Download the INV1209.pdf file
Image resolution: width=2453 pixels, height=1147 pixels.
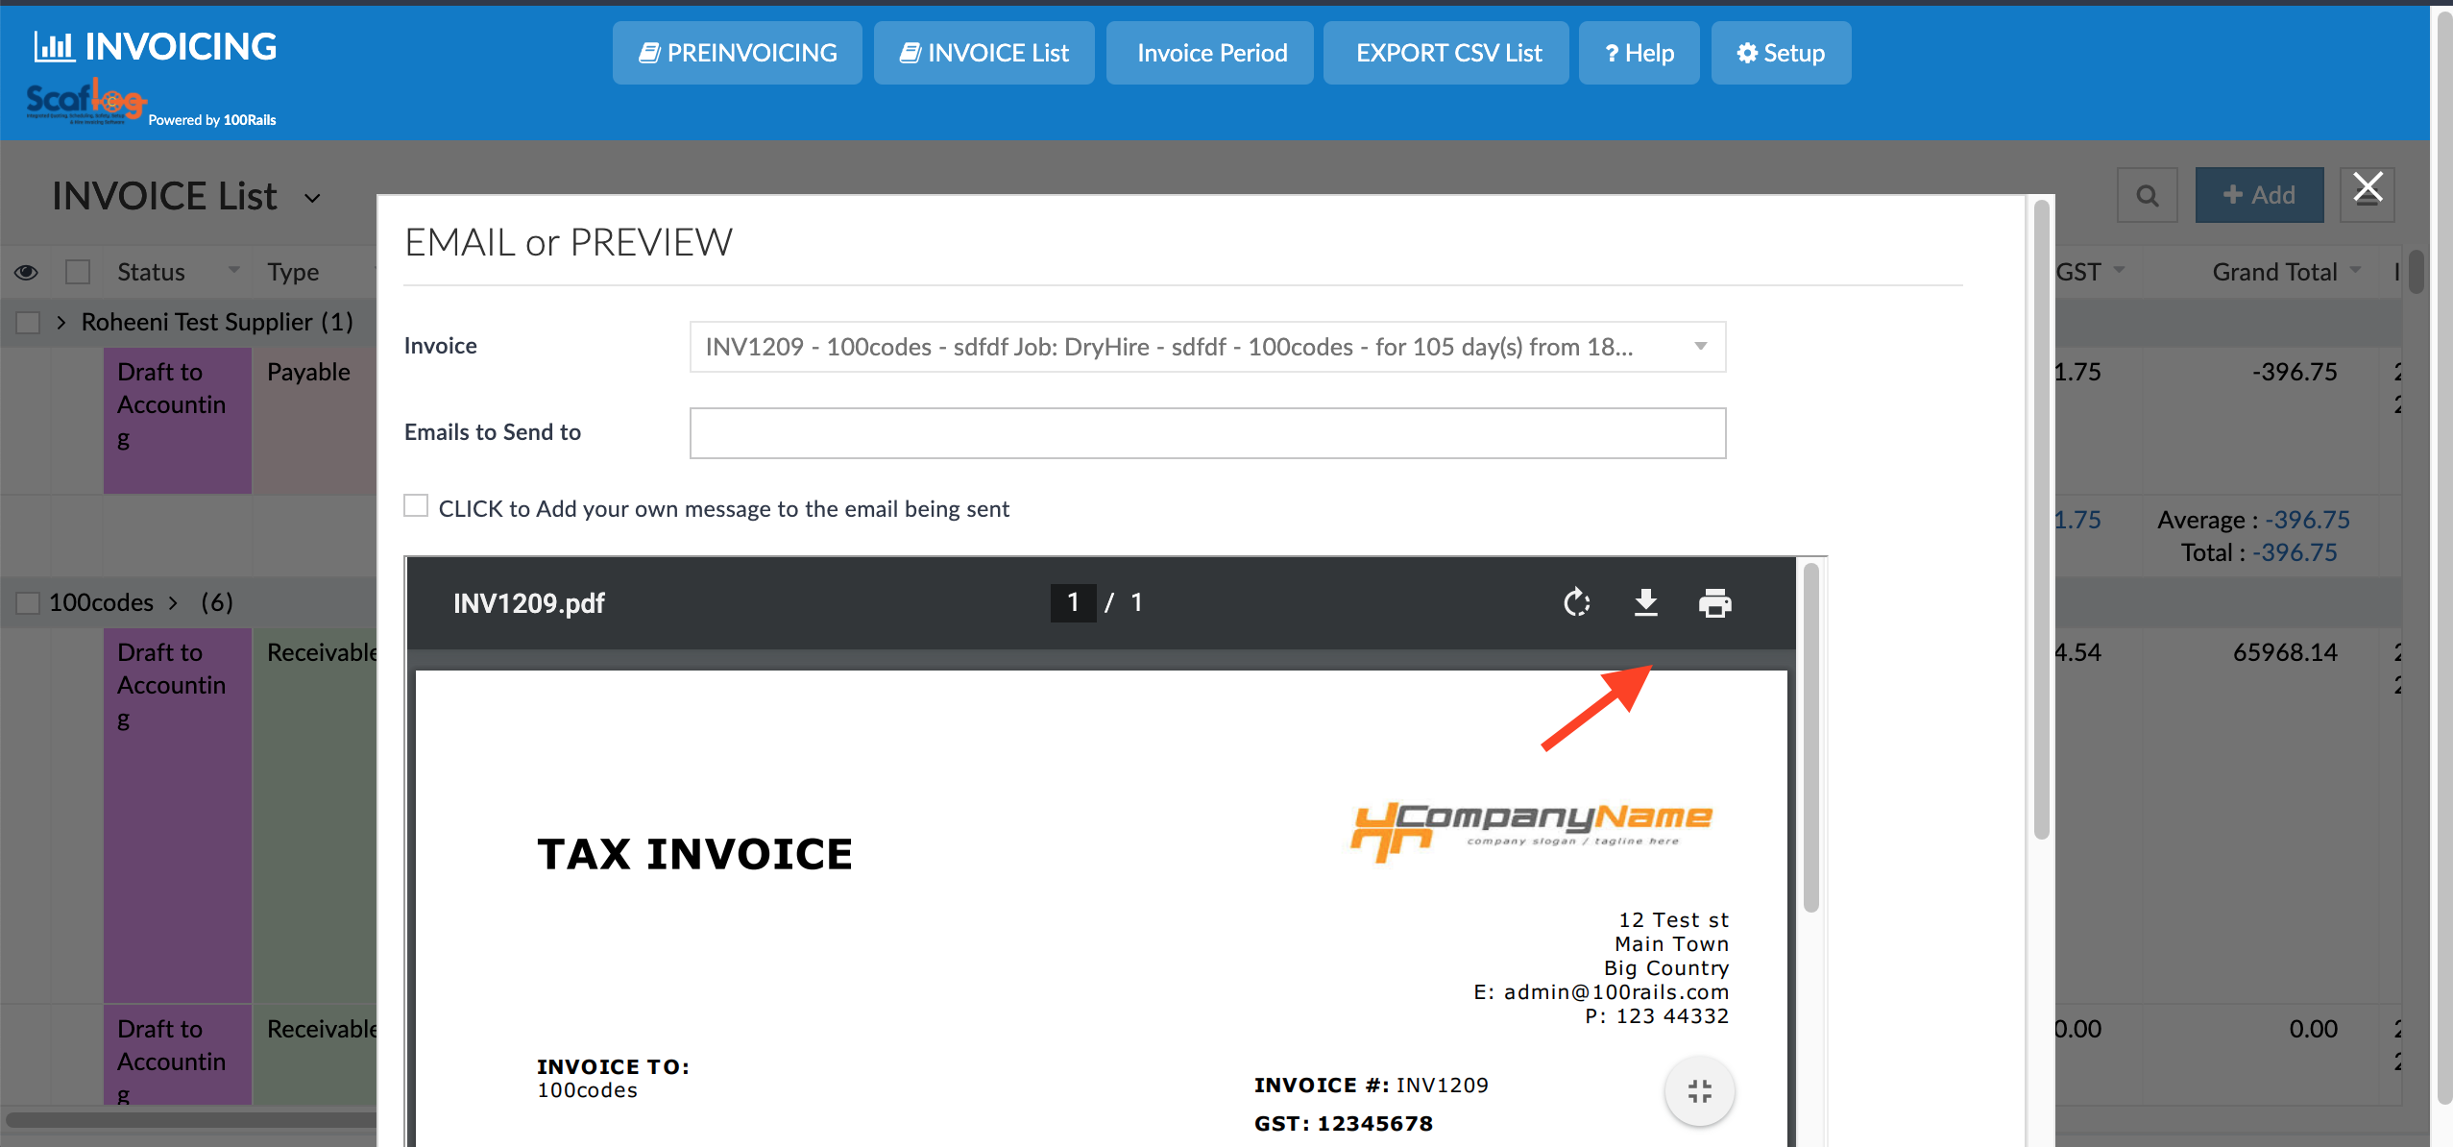[x=1645, y=603]
